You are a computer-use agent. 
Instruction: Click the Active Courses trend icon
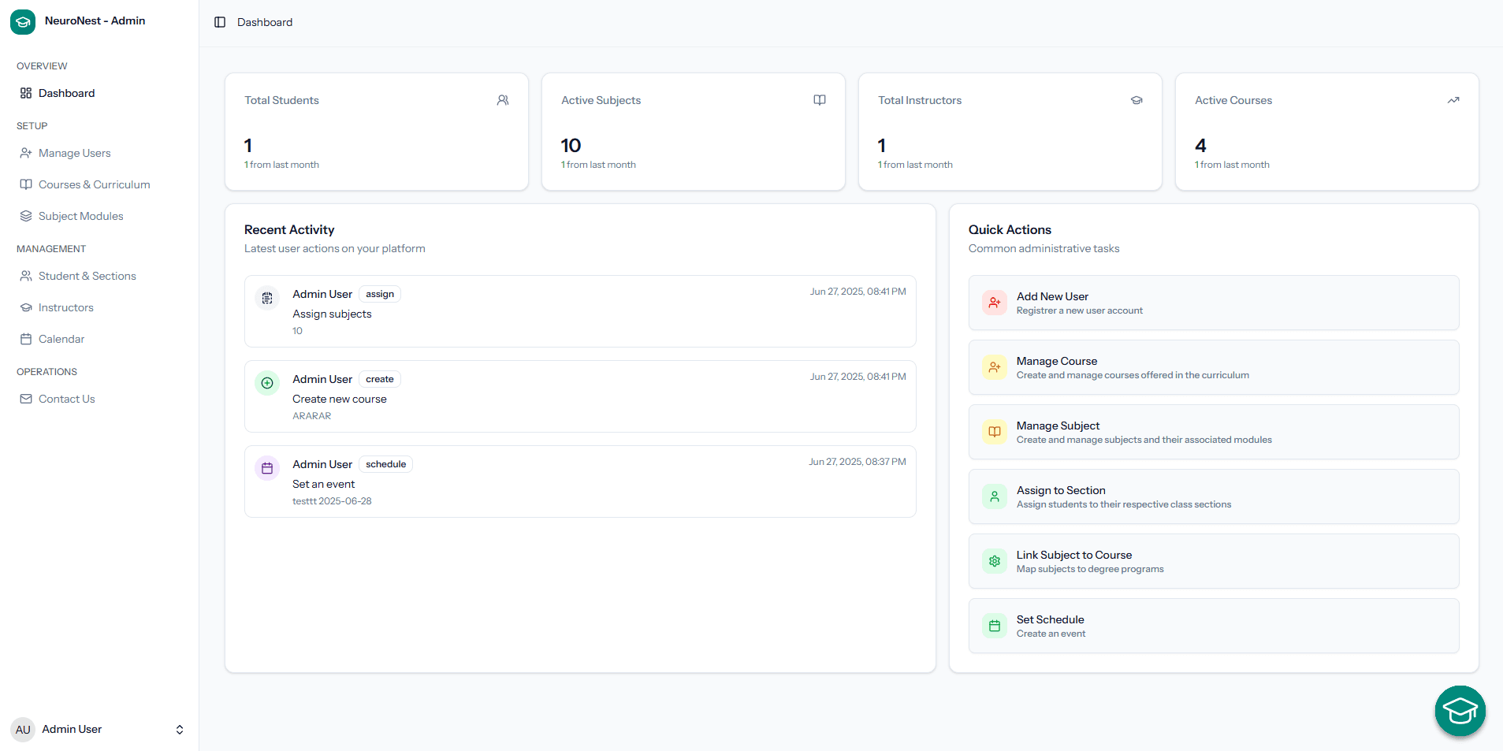1453,100
